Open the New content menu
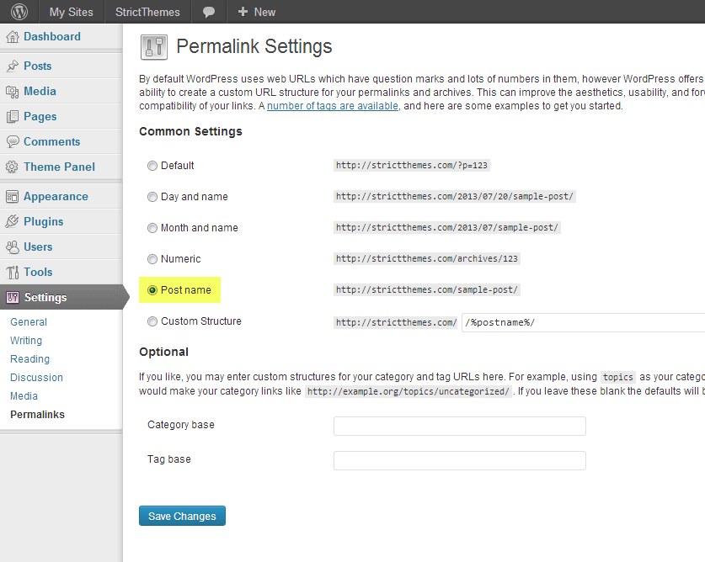This screenshot has width=705, height=562. tap(256, 12)
